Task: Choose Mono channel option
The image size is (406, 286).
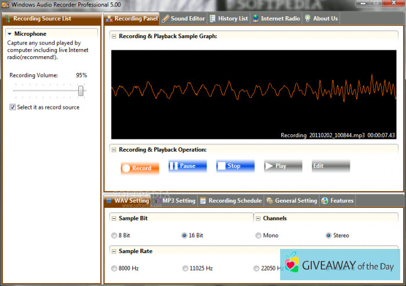Action: tap(258, 236)
